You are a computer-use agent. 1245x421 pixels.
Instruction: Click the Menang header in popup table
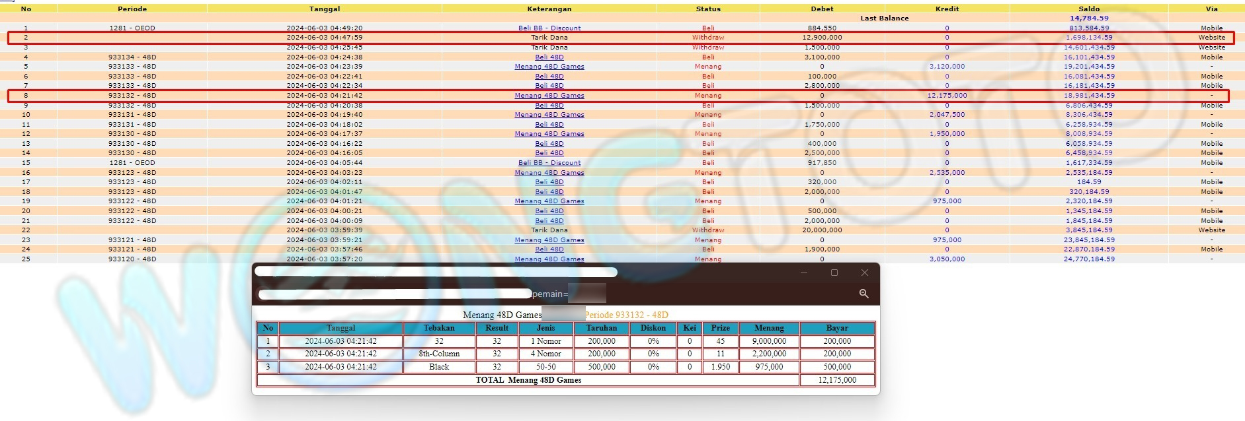pyautogui.click(x=769, y=328)
